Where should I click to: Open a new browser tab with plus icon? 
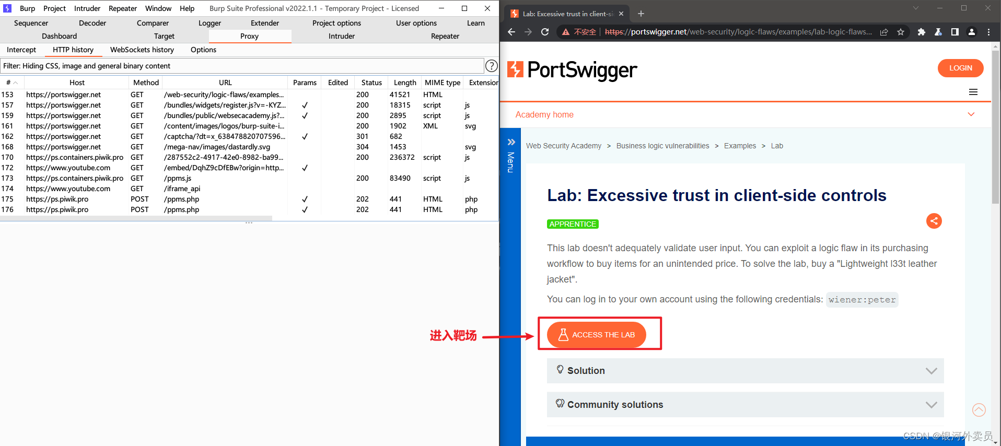[x=641, y=14]
